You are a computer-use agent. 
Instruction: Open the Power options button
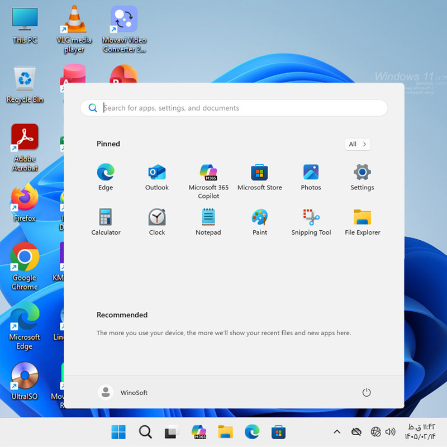point(367,393)
